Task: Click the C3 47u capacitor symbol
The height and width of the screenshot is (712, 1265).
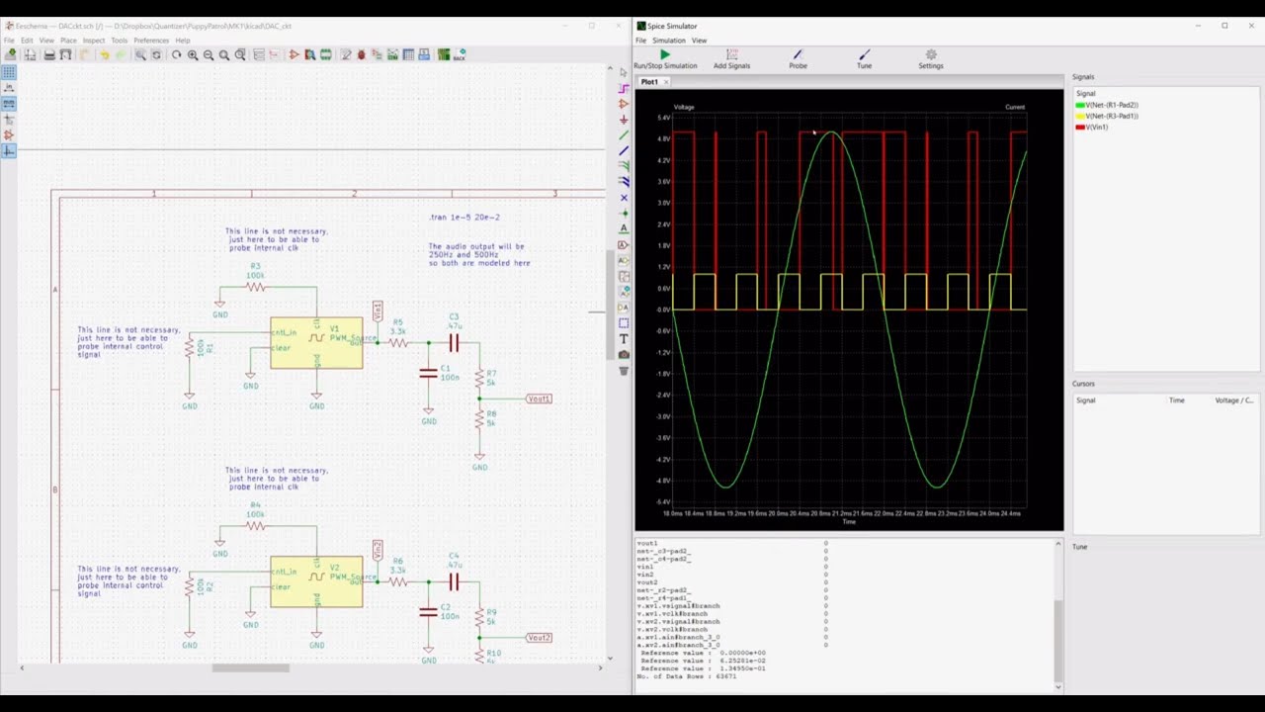Action: point(454,342)
